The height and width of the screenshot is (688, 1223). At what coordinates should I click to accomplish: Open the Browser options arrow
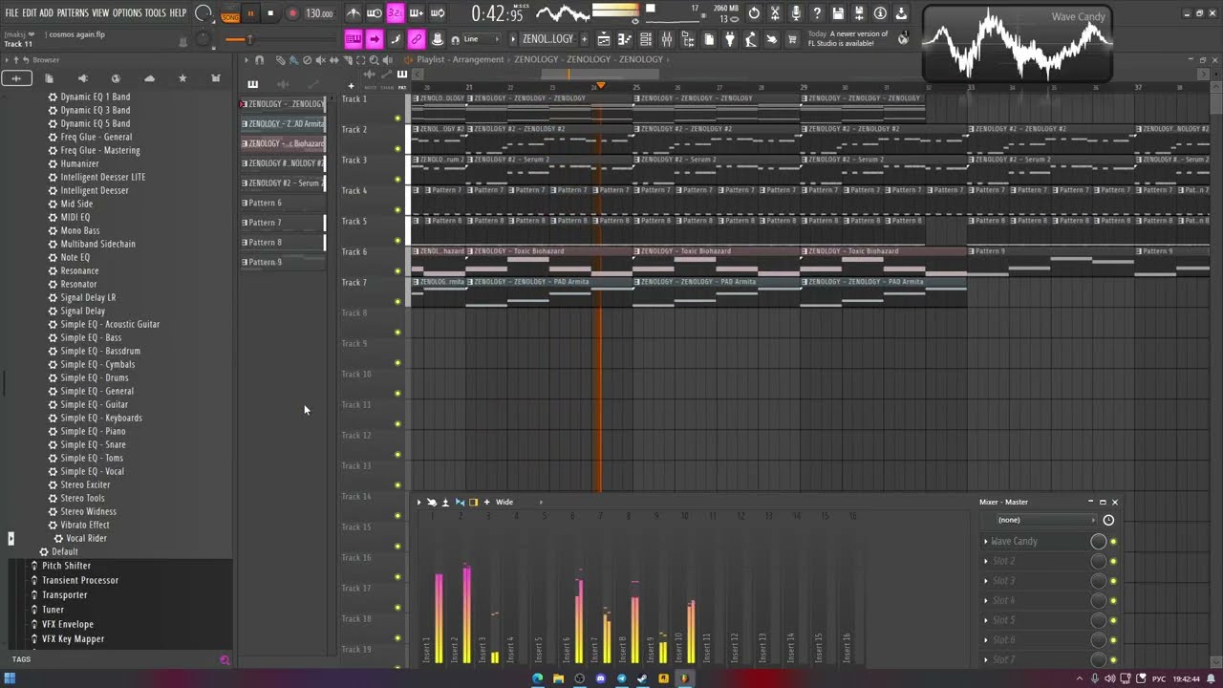click(7, 60)
